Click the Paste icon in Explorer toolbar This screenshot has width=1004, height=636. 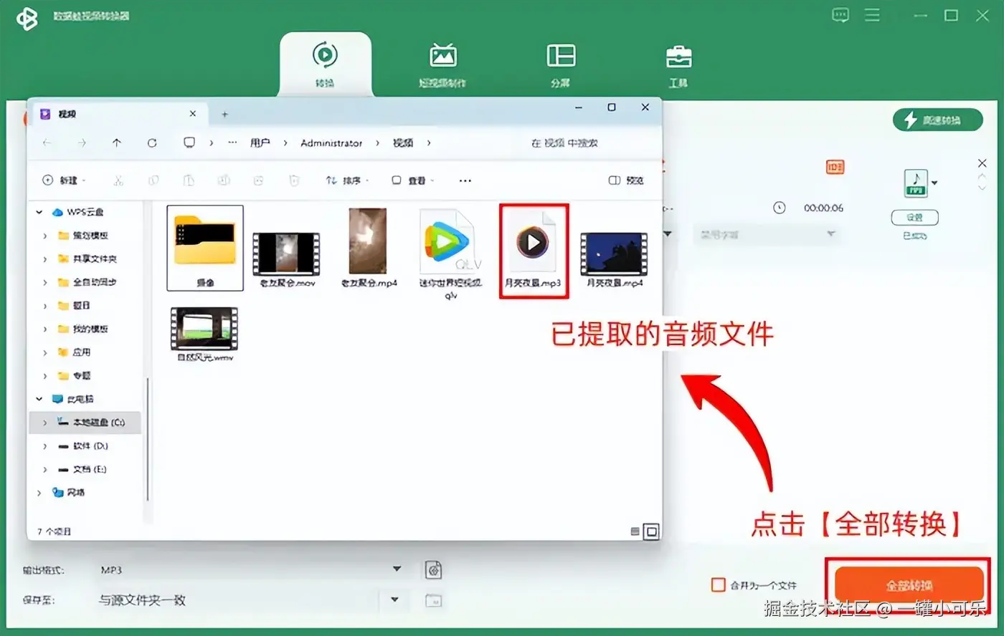tap(189, 180)
